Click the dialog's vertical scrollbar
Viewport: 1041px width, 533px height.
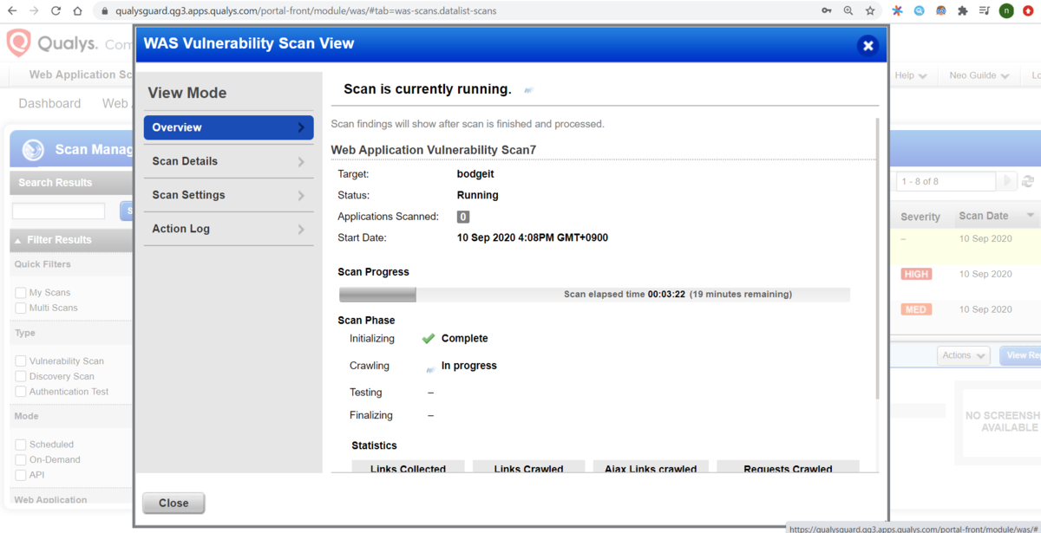(x=876, y=260)
